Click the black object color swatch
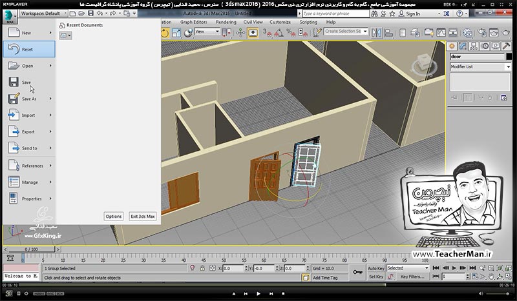Image resolution: width=517 pixels, height=301 pixels. 509,57
